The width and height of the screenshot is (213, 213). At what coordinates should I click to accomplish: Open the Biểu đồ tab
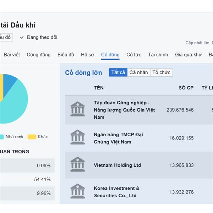66,55
